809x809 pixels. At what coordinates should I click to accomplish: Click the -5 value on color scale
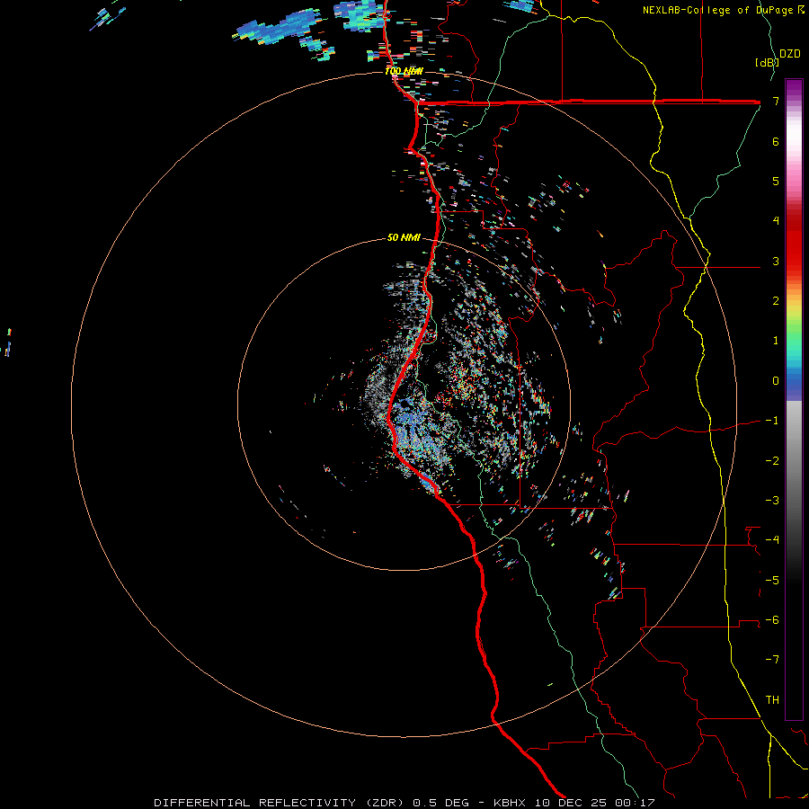[x=772, y=580]
